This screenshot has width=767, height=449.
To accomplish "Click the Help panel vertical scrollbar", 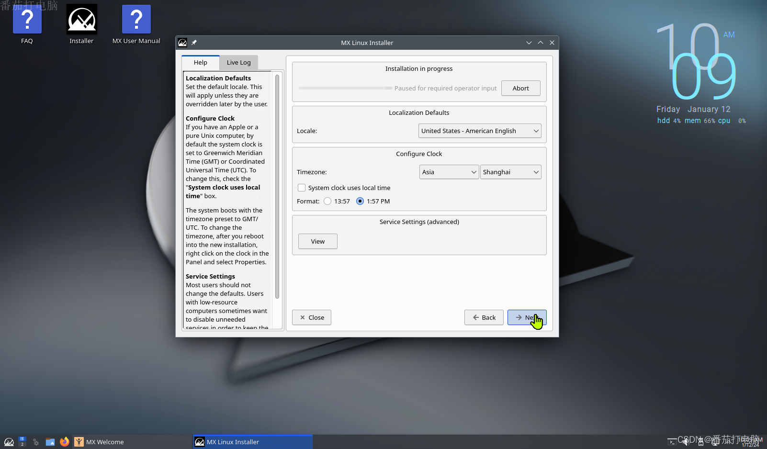I will click(277, 187).
